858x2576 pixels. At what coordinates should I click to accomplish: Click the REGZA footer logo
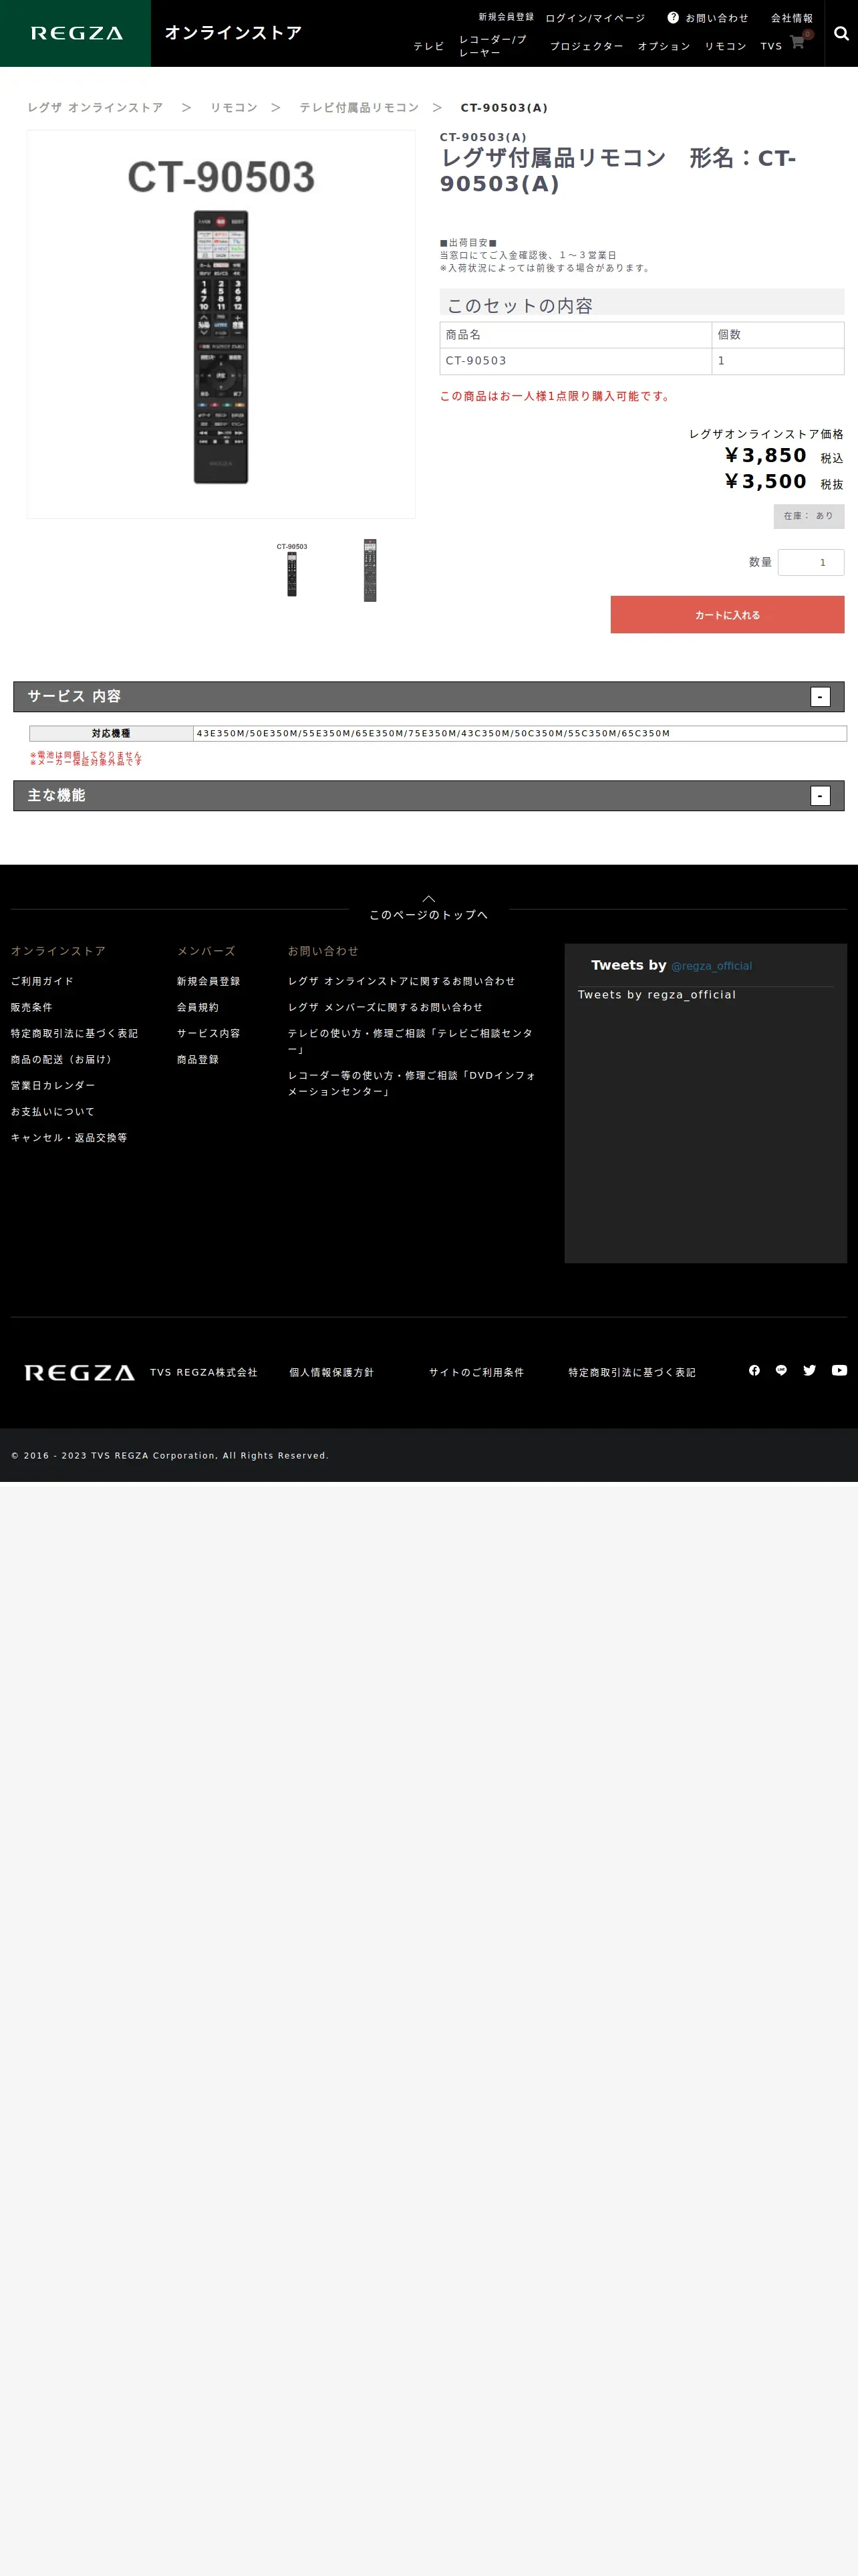pos(79,1372)
